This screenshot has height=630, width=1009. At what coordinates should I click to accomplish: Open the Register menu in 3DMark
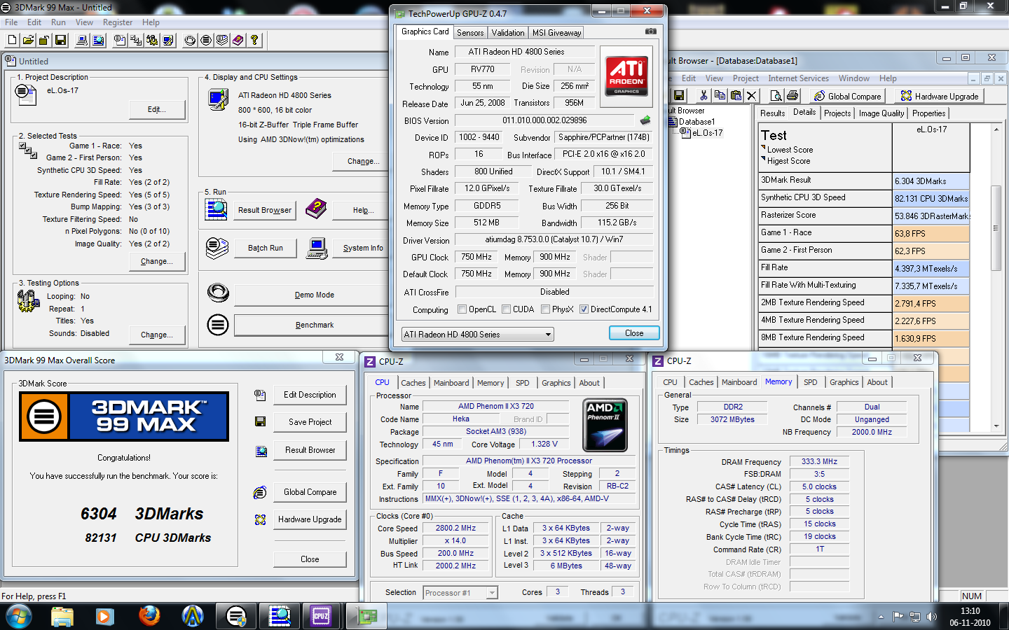[118, 22]
